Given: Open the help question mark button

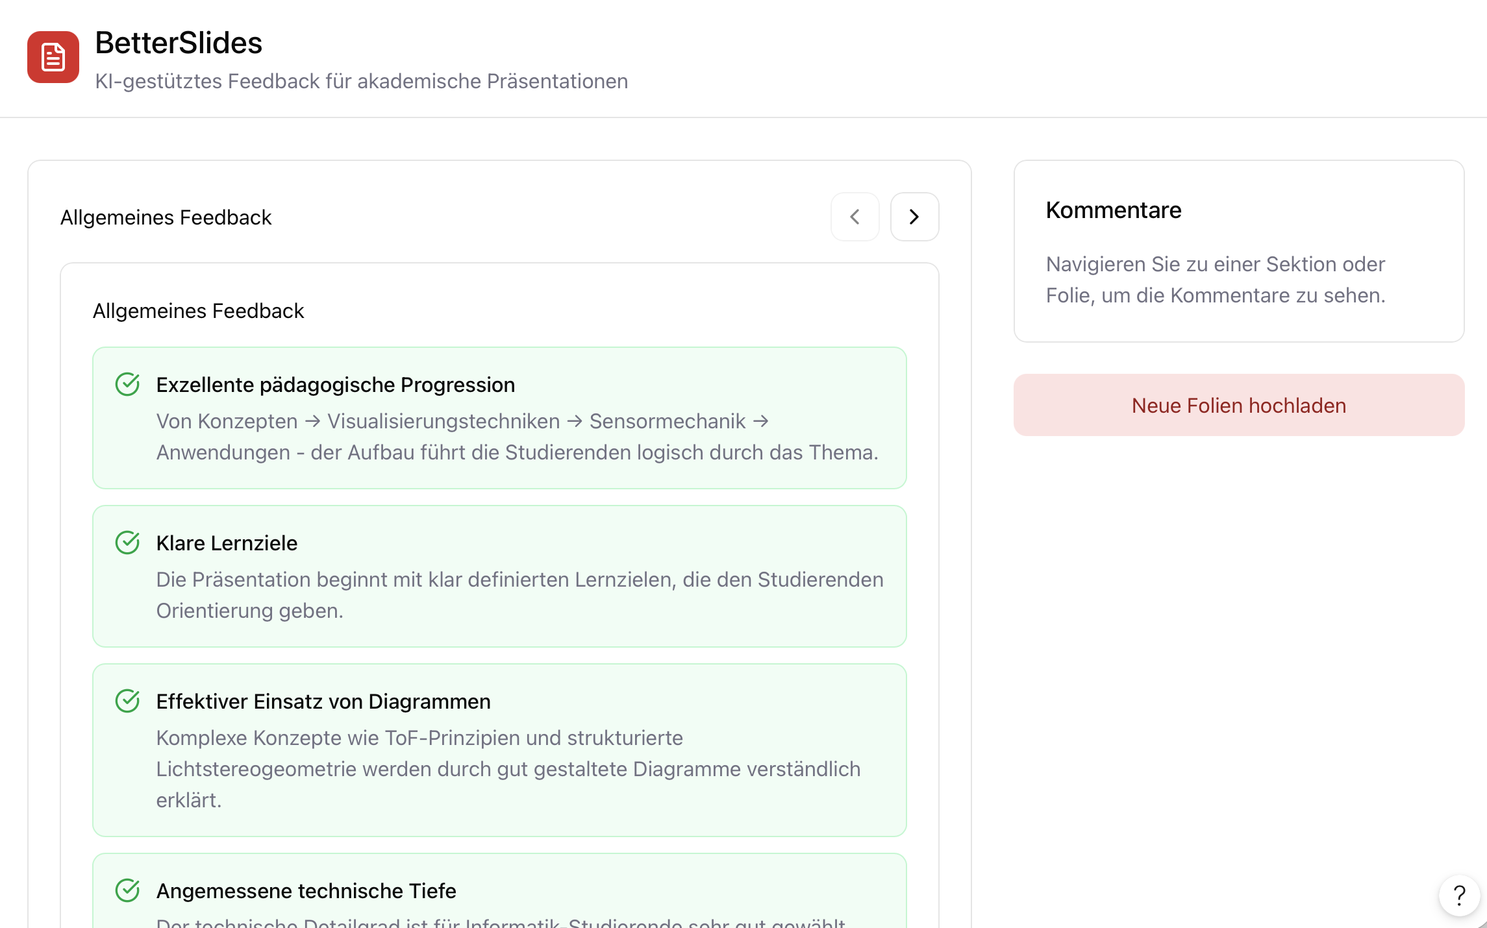Looking at the screenshot, I should coord(1459,896).
